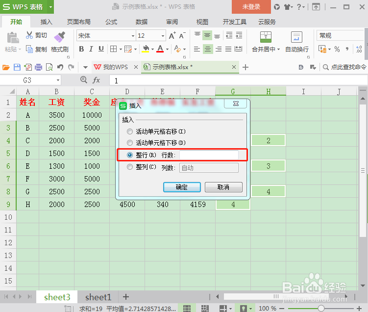Open the font size dropdown 12
Image resolution: width=368 pixels, height=312 pixels.
[x=163, y=36]
